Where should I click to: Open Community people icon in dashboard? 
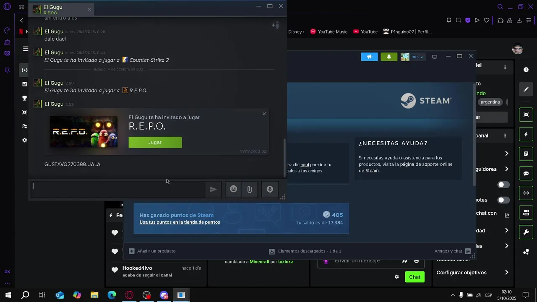pos(24,126)
